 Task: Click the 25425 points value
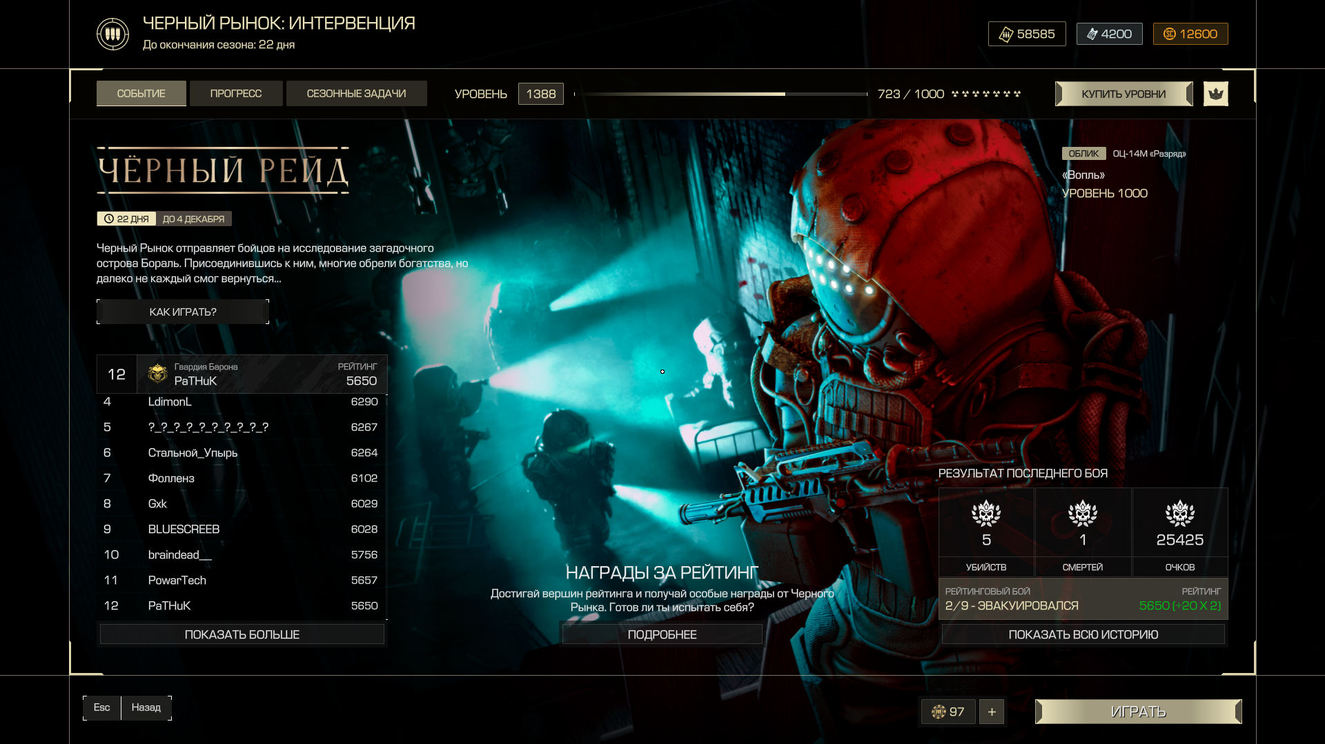tap(1180, 540)
